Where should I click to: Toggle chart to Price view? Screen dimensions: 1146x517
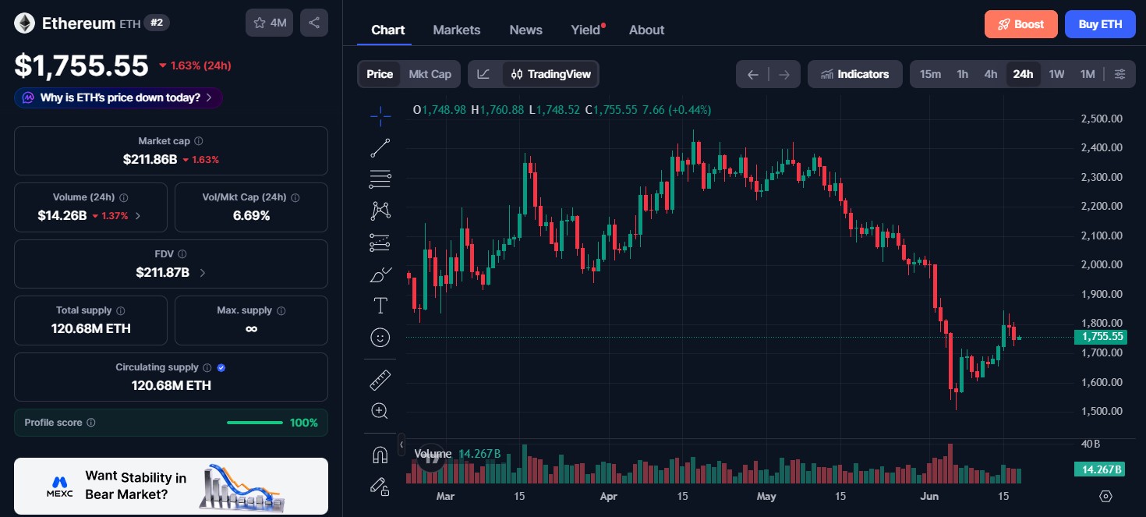pos(380,74)
